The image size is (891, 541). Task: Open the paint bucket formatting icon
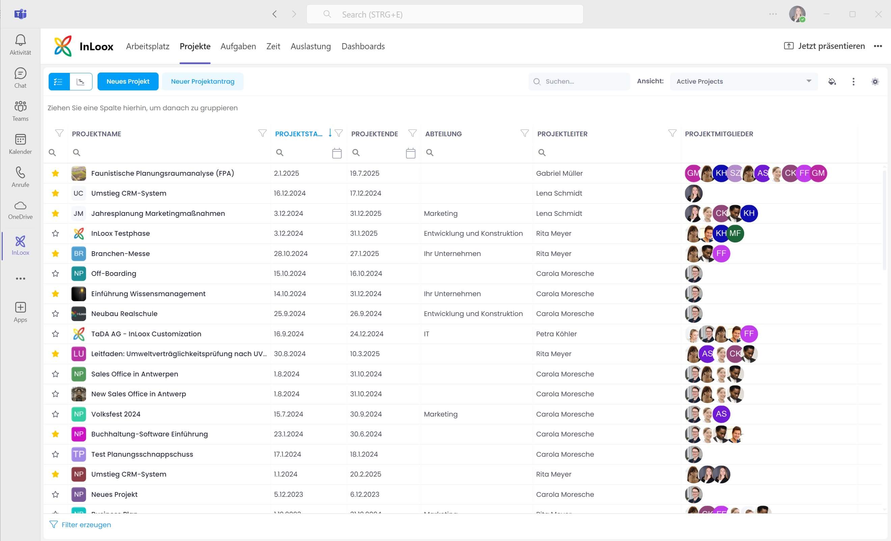click(832, 81)
